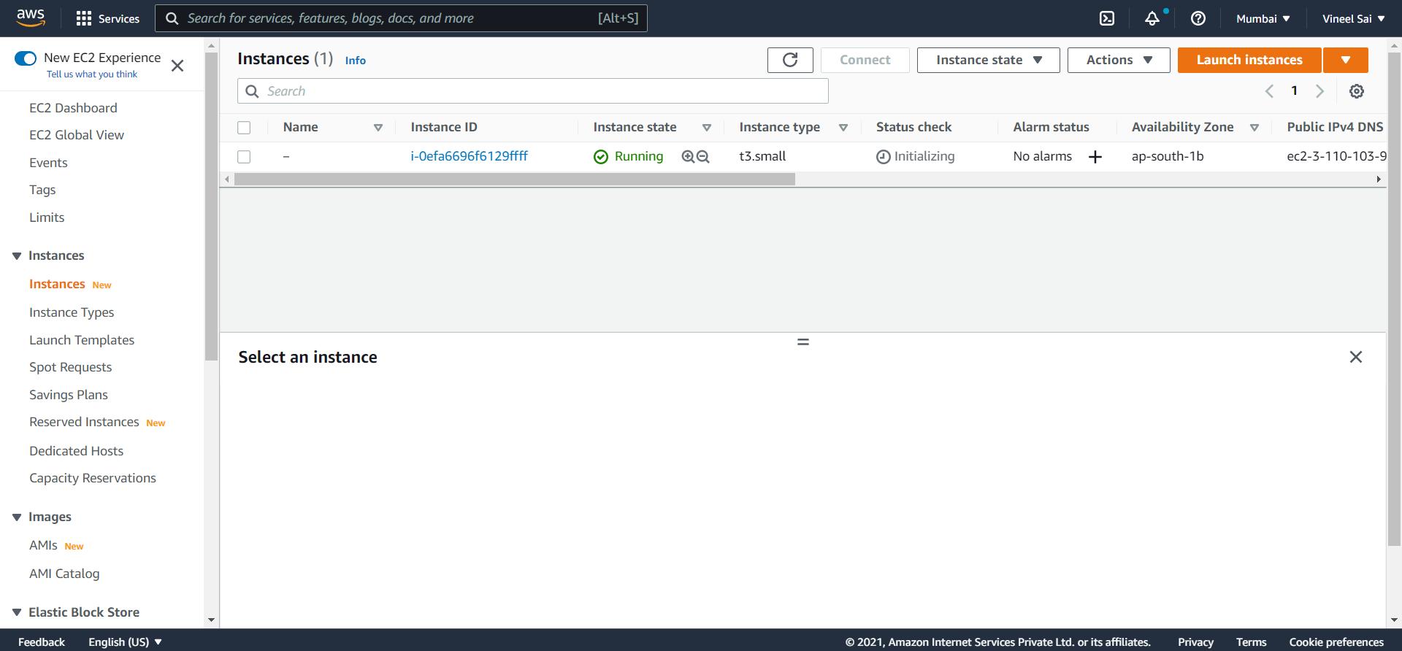Image resolution: width=1402 pixels, height=651 pixels.
Task: Open AWS CloudShell terminal icon
Action: [x=1107, y=18]
